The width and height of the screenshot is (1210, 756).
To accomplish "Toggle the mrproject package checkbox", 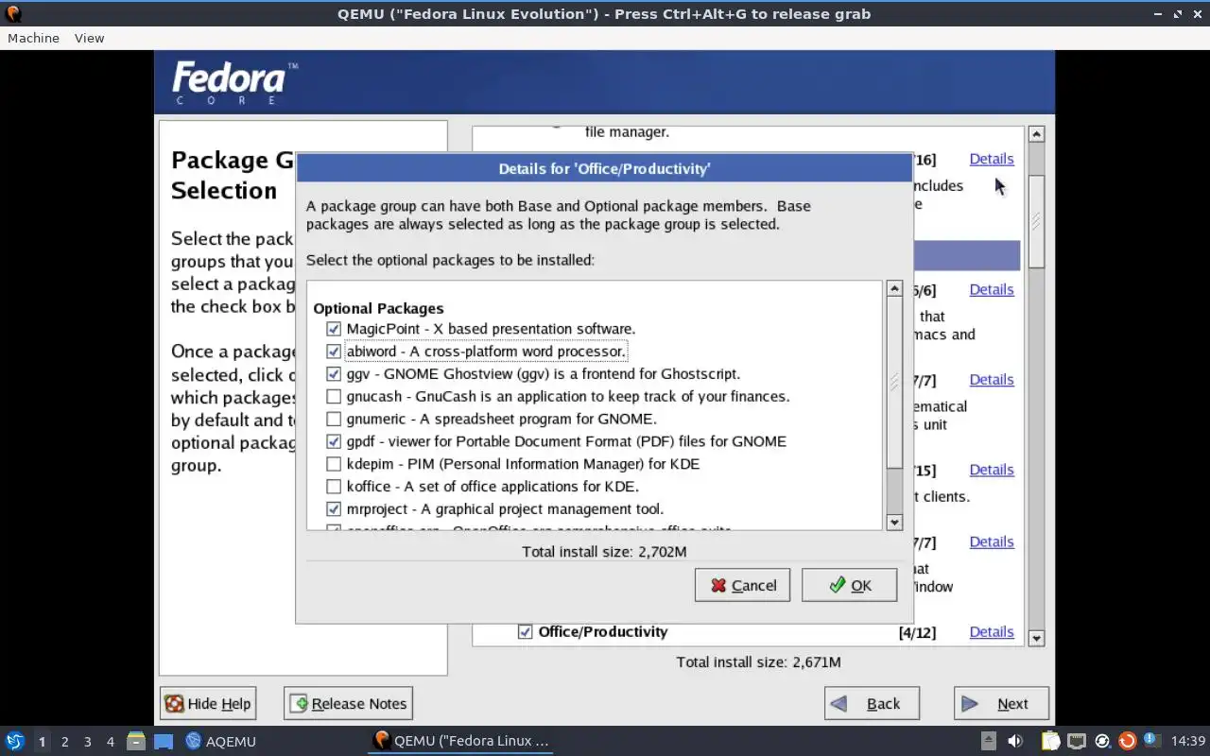I will 334,509.
